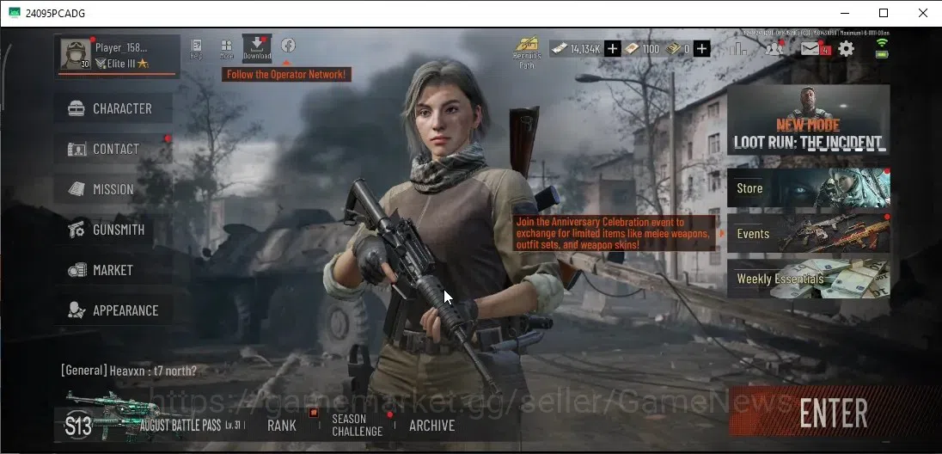Image resolution: width=942 pixels, height=454 pixels.
Task: Open the leaderboard bars icon
Action: pos(737,49)
